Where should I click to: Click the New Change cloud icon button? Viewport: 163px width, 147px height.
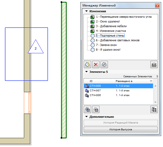tap(87, 64)
